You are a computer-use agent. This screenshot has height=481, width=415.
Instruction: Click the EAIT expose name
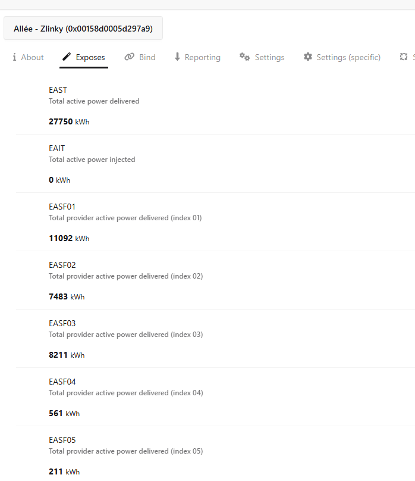click(x=57, y=148)
